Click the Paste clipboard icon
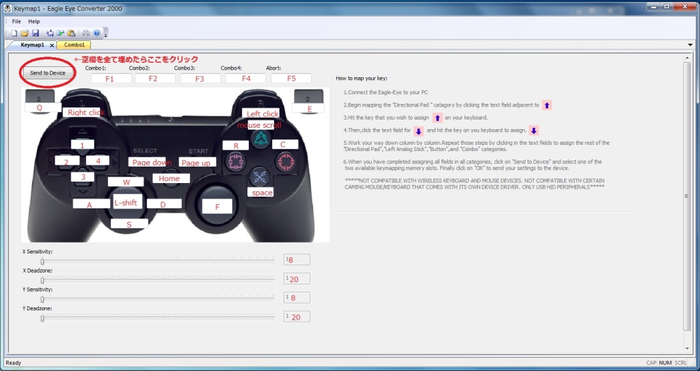This screenshot has height=371, width=700. tap(71, 33)
